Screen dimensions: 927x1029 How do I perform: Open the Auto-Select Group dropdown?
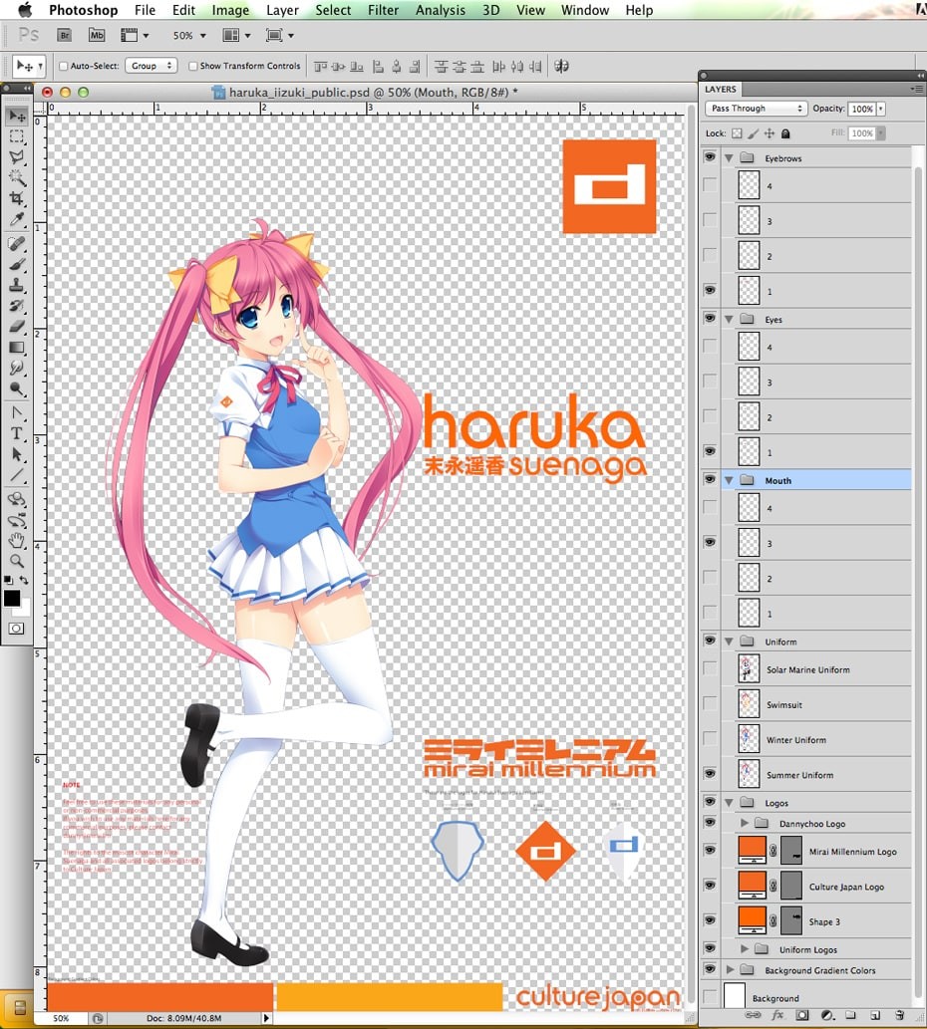click(151, 66)
